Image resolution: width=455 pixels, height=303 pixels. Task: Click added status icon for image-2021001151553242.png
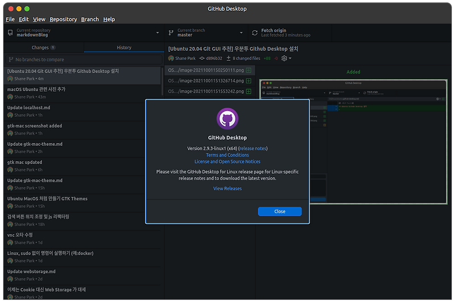(x=249, y=91)
